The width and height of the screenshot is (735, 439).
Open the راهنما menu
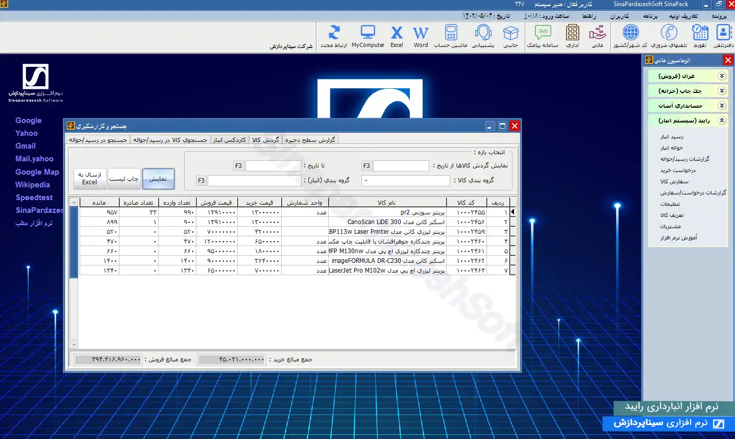[589, 16]
